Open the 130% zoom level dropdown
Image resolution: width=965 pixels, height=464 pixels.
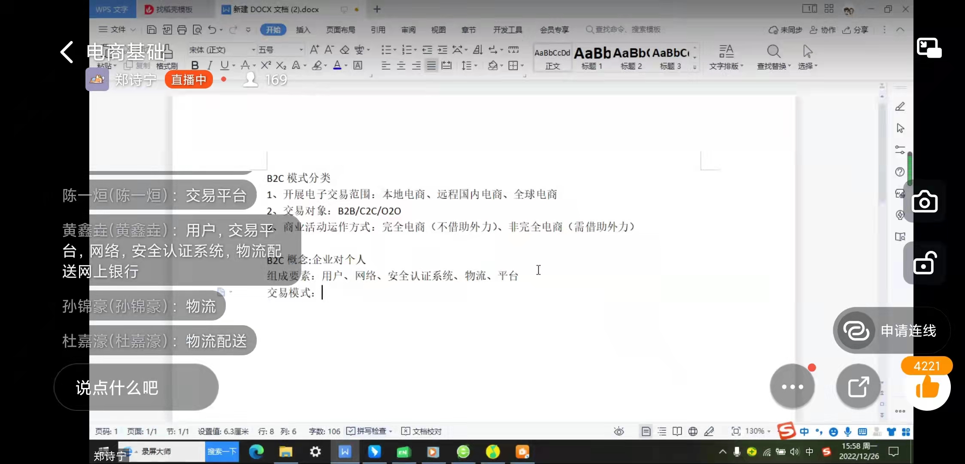[x=758, y=431]
